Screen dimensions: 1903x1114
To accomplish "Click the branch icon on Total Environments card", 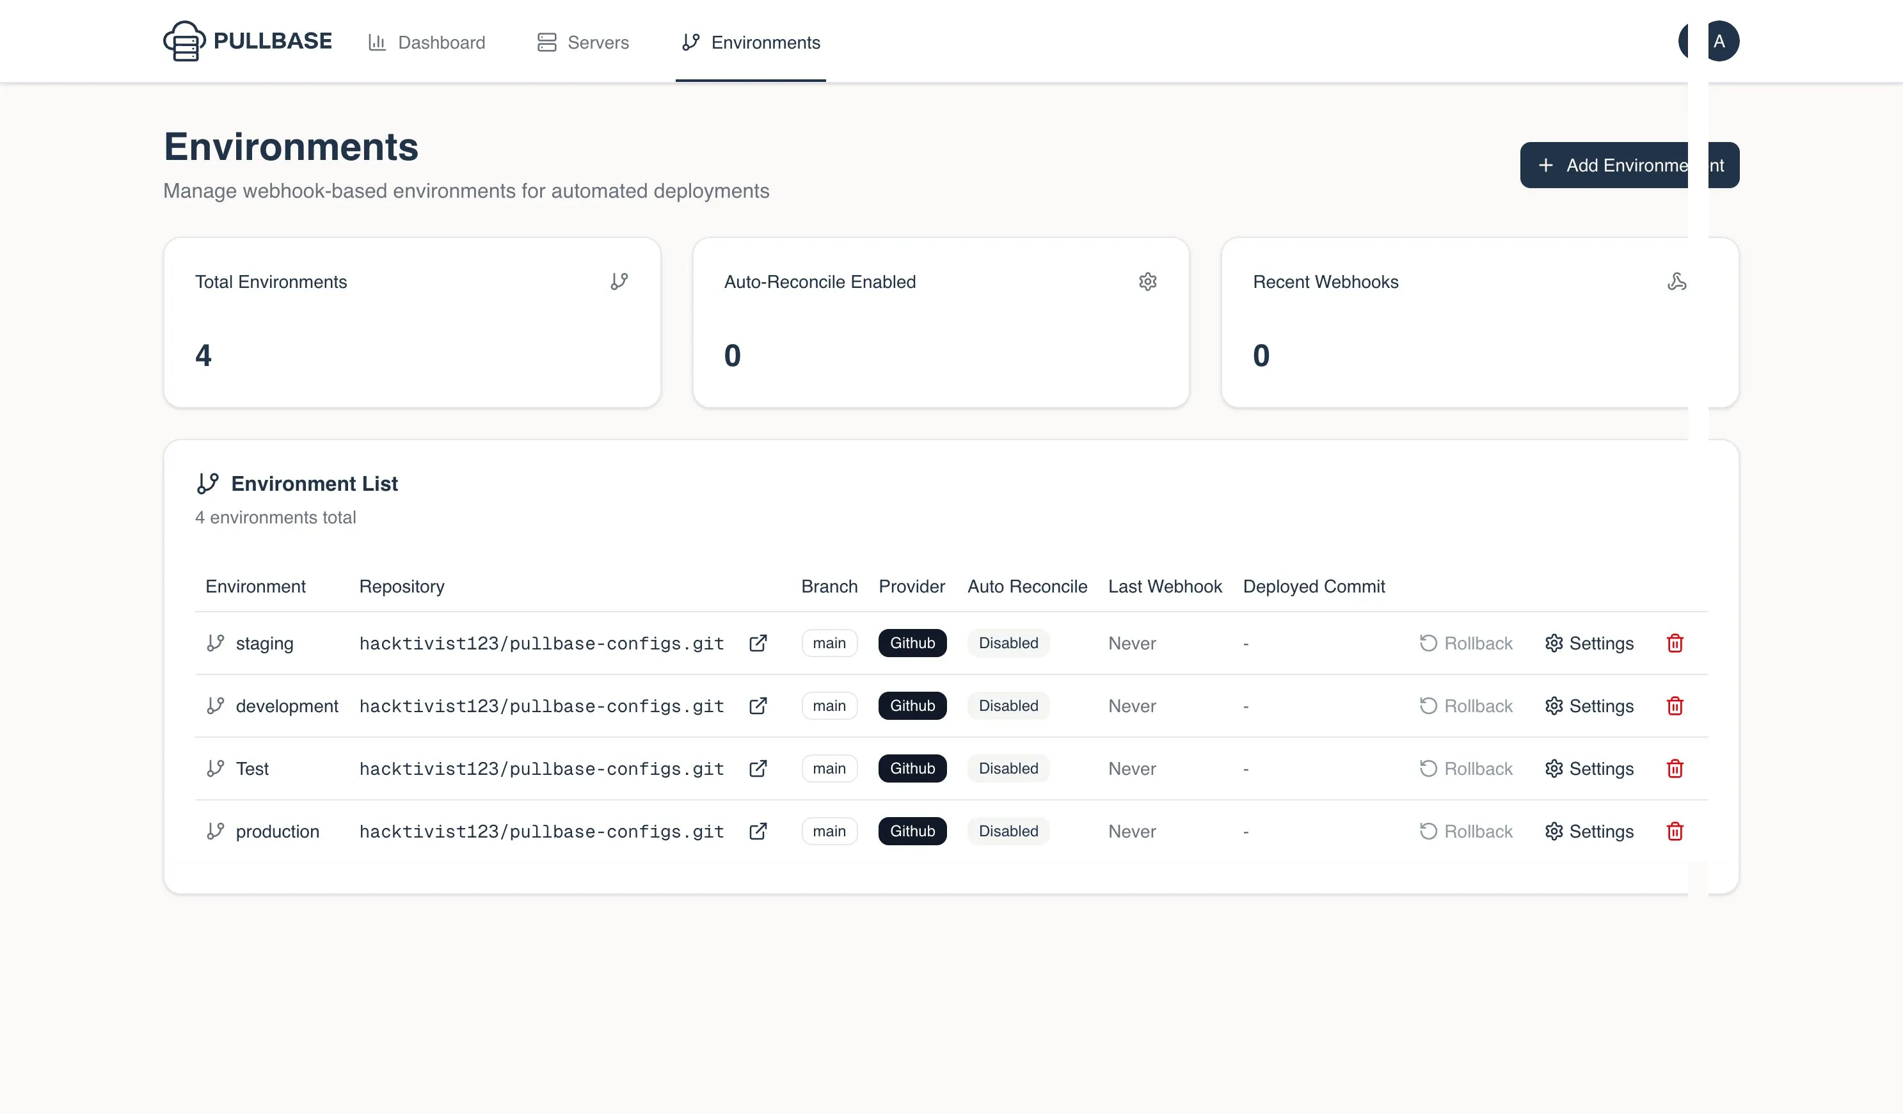I will pyautogui.click(x=619, y=280).
